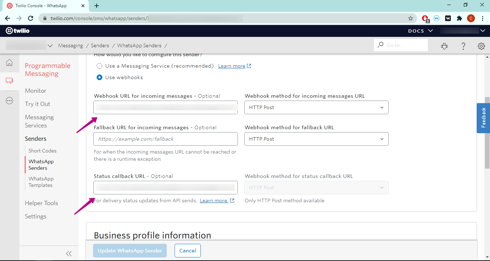The image size is (490, 261).
Task: Open the Chrome profile avatar C
Action: click(x=471, y=18)
